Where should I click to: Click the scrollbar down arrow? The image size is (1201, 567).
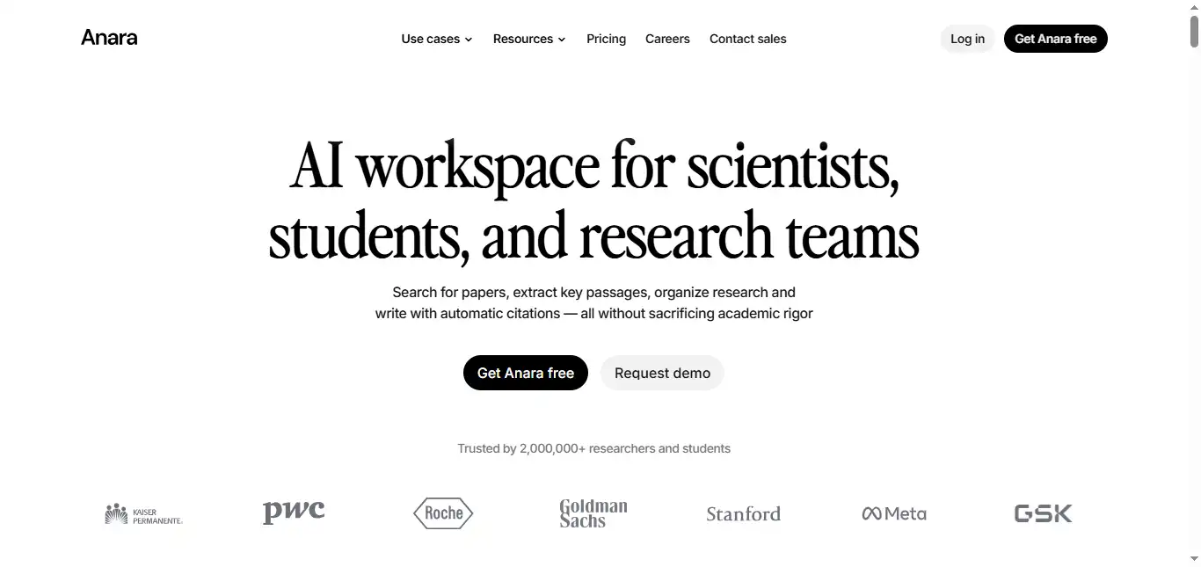[x=1194, y=559]
